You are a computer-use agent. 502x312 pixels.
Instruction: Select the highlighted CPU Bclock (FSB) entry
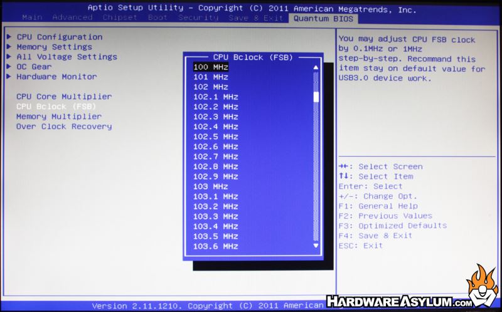pos(56,107)
